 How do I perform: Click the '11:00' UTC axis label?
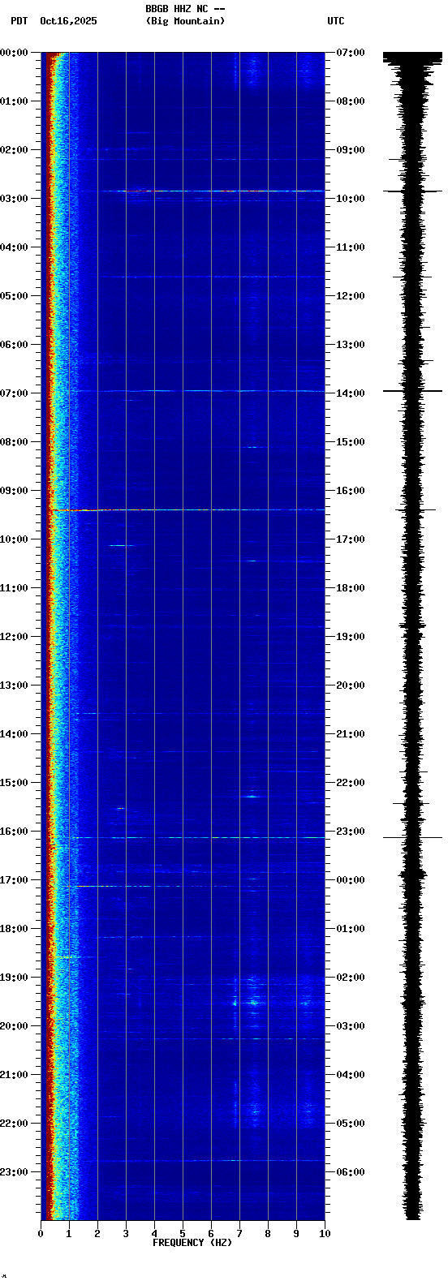tap(351, 247)
